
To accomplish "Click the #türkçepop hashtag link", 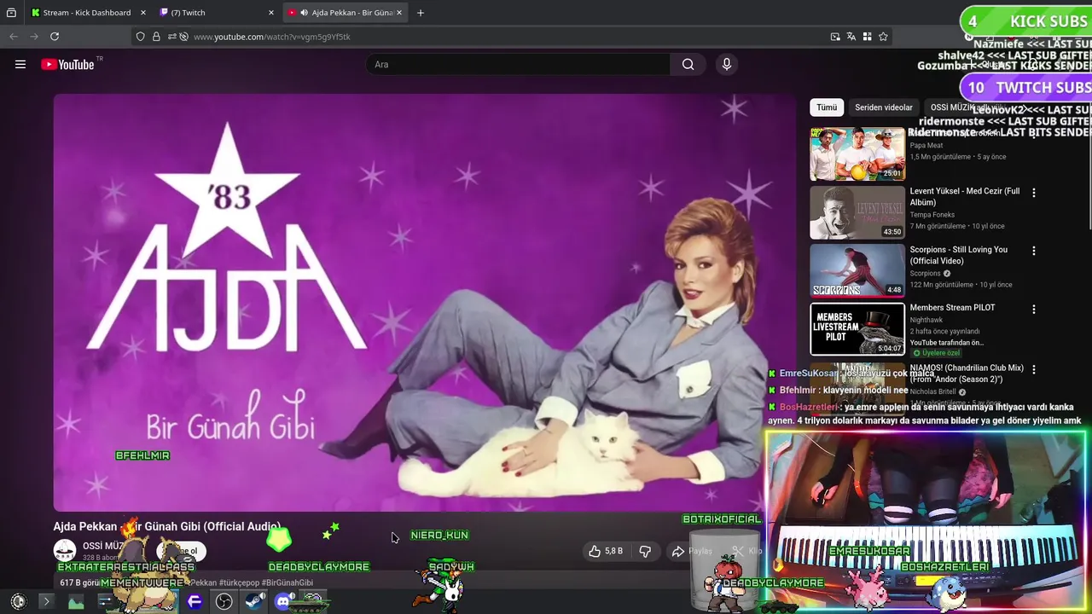I will coord(237,583).
